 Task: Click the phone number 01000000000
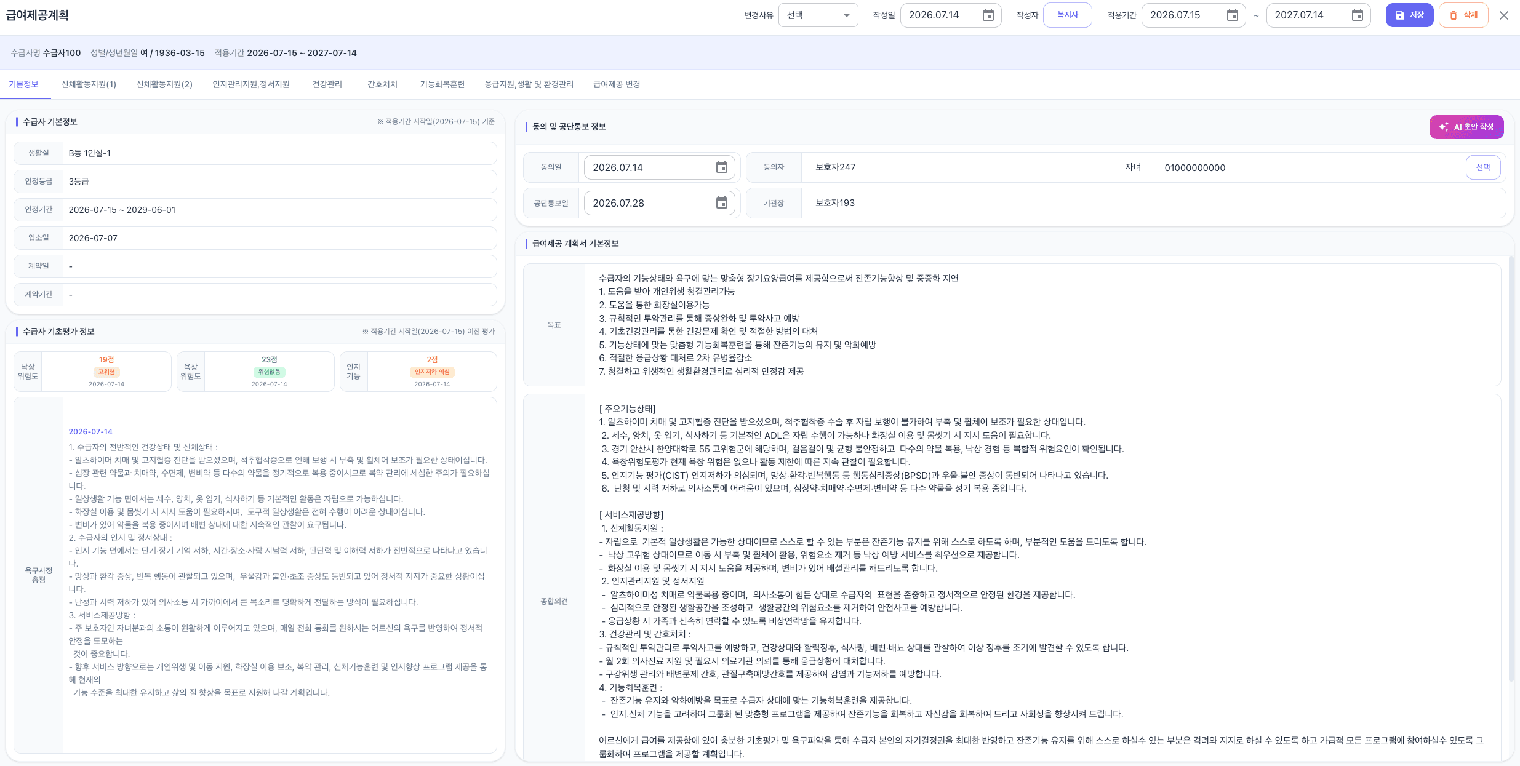pos(1195,167)
